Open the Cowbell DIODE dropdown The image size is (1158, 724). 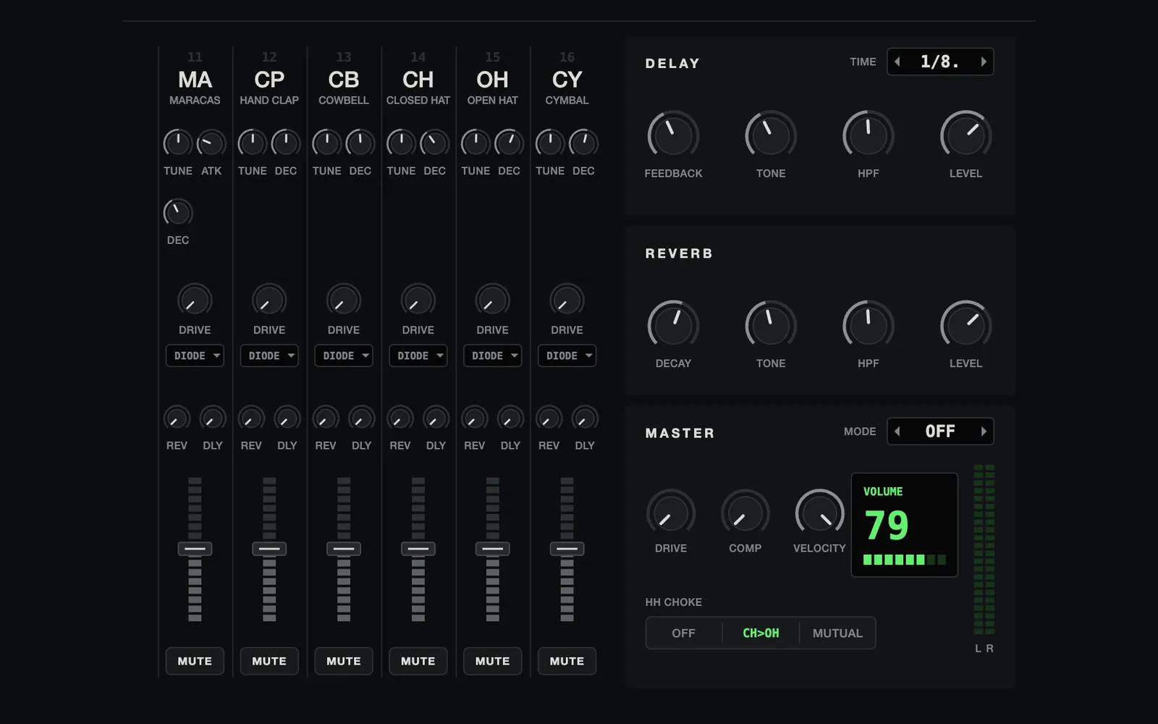tap(344, 355)
